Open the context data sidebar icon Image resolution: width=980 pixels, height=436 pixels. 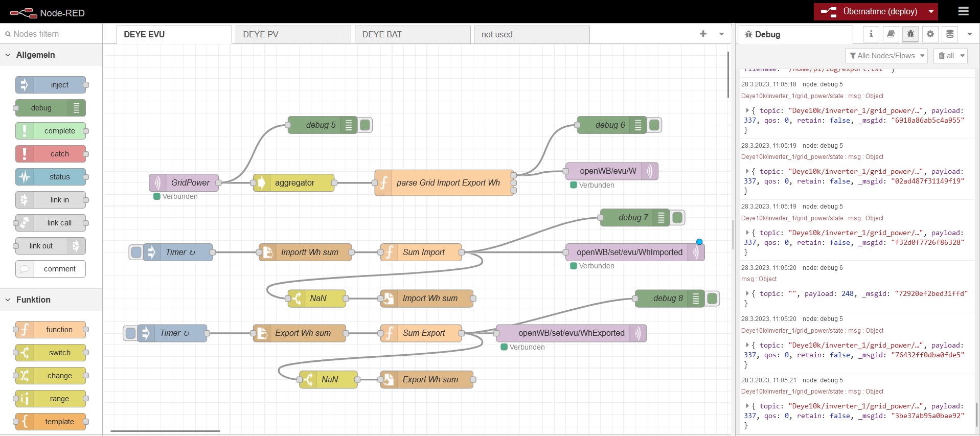point(950,34)
